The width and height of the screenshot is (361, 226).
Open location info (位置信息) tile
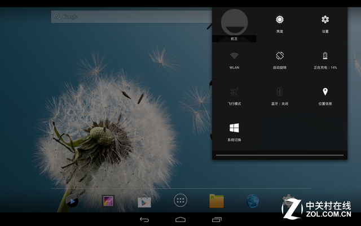(x=325, y=95)
